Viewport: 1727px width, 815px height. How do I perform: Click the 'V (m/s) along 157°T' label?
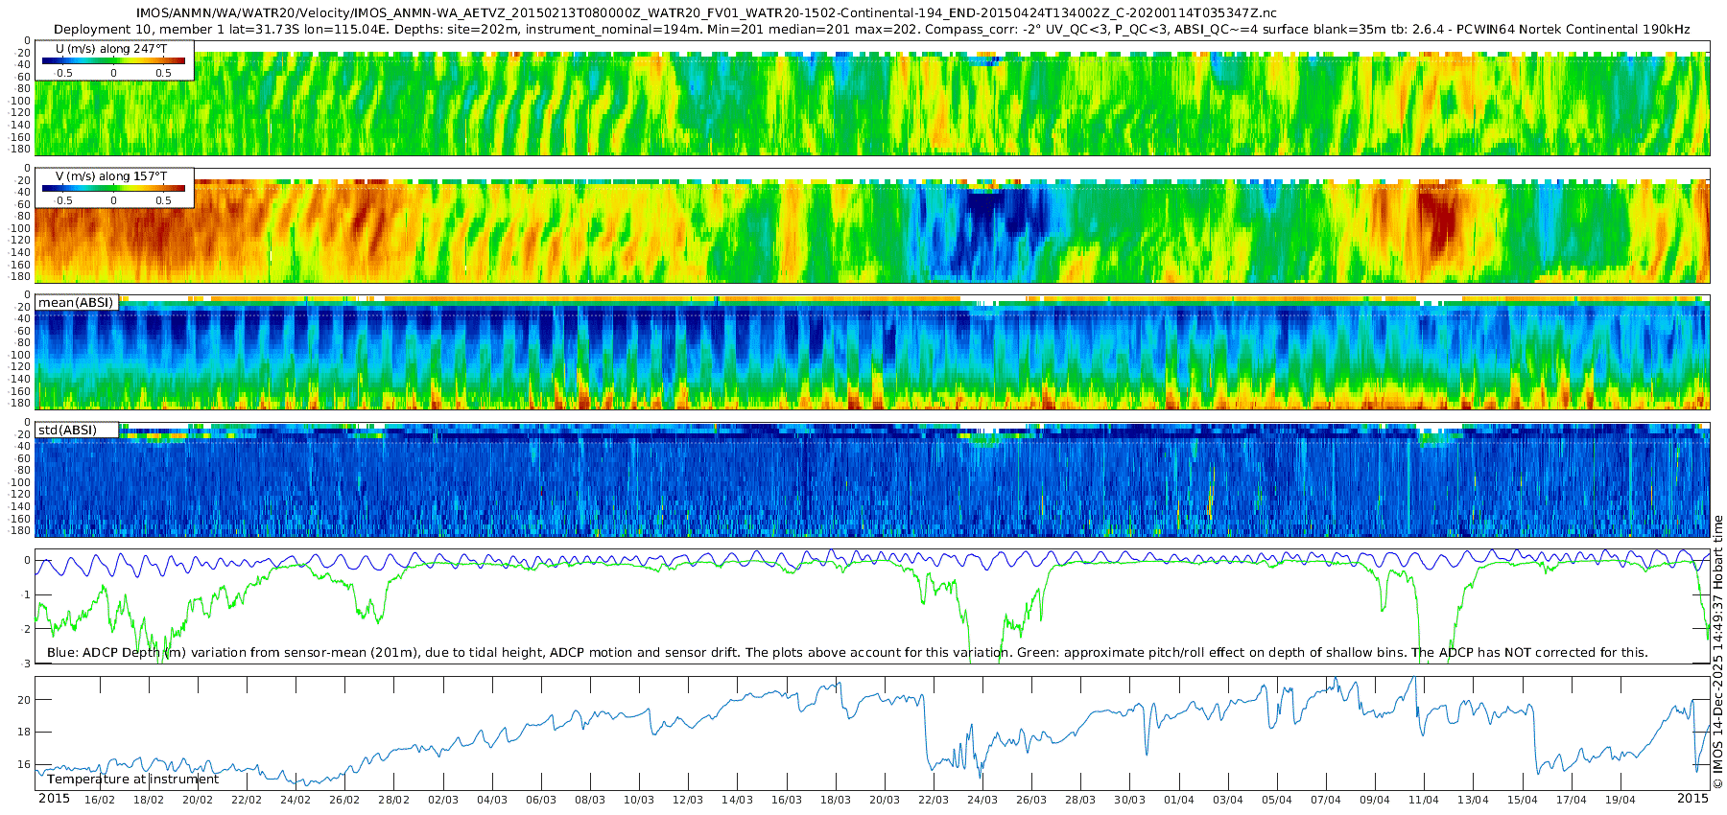pyautogui.click(x=111, y=175)
